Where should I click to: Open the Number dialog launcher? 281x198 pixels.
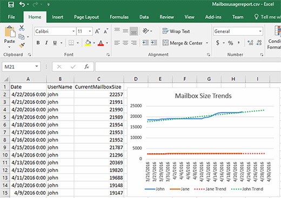click(x=262, y=55)
